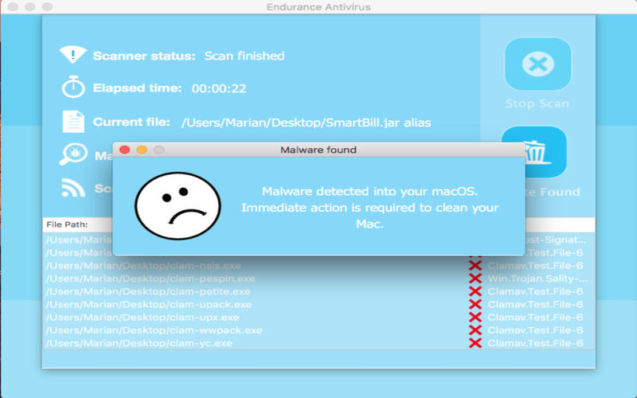Click red X next to Win.Trojan.Sality entry
637x398 pixels.
pyautogui.click(x=475, y=279)
